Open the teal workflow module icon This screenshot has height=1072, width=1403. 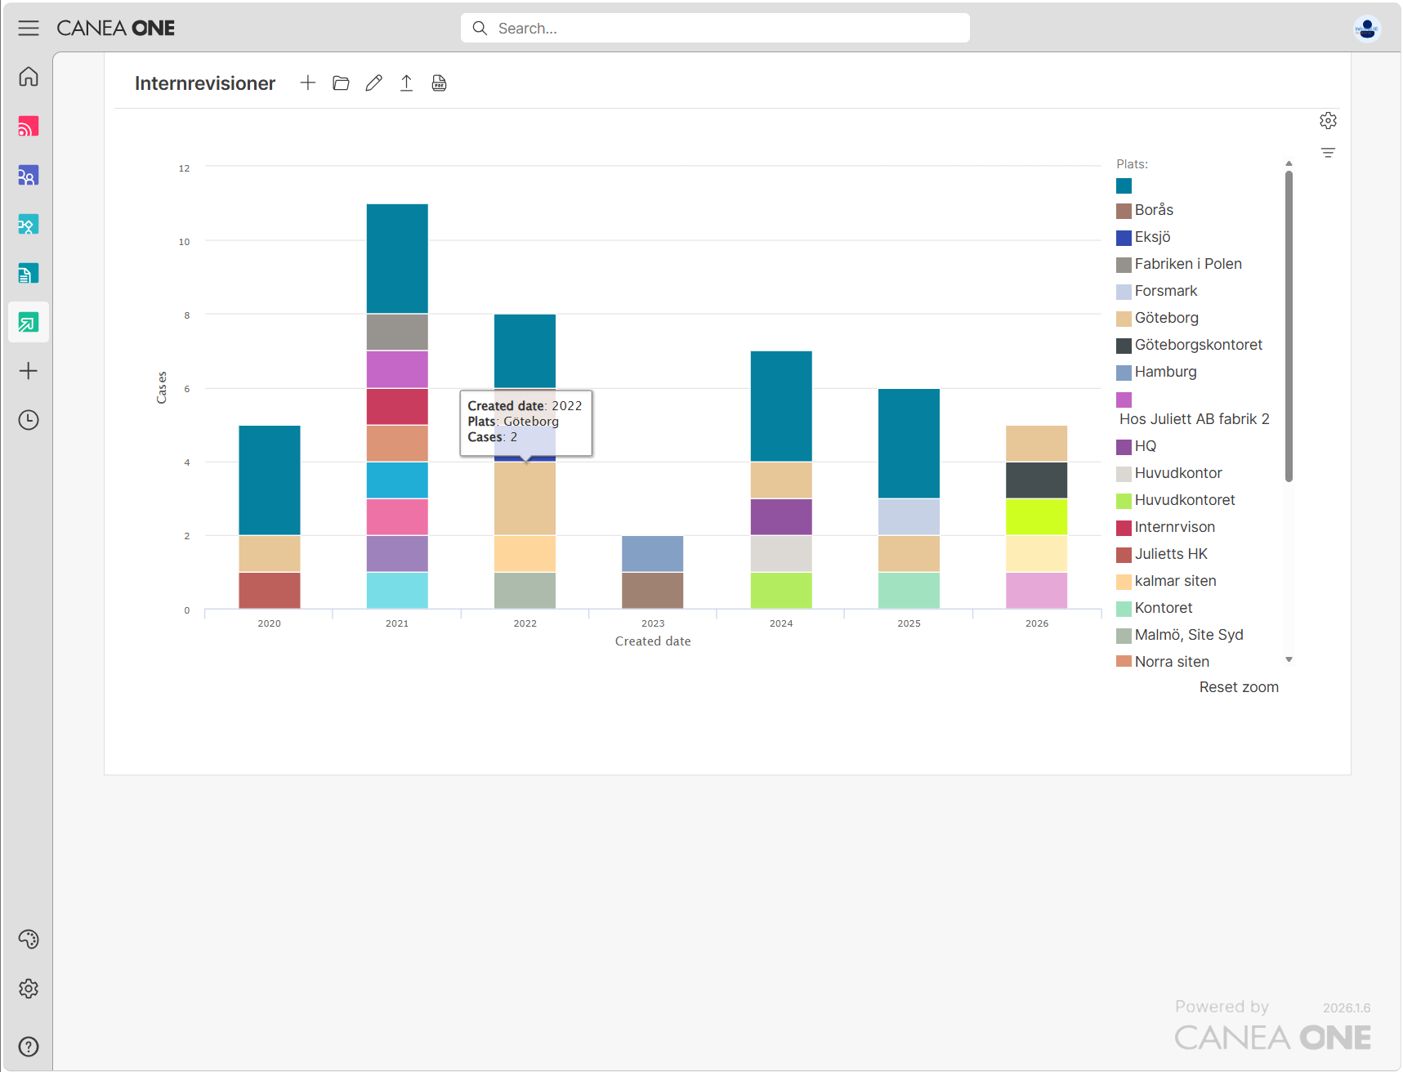(29, 224)
